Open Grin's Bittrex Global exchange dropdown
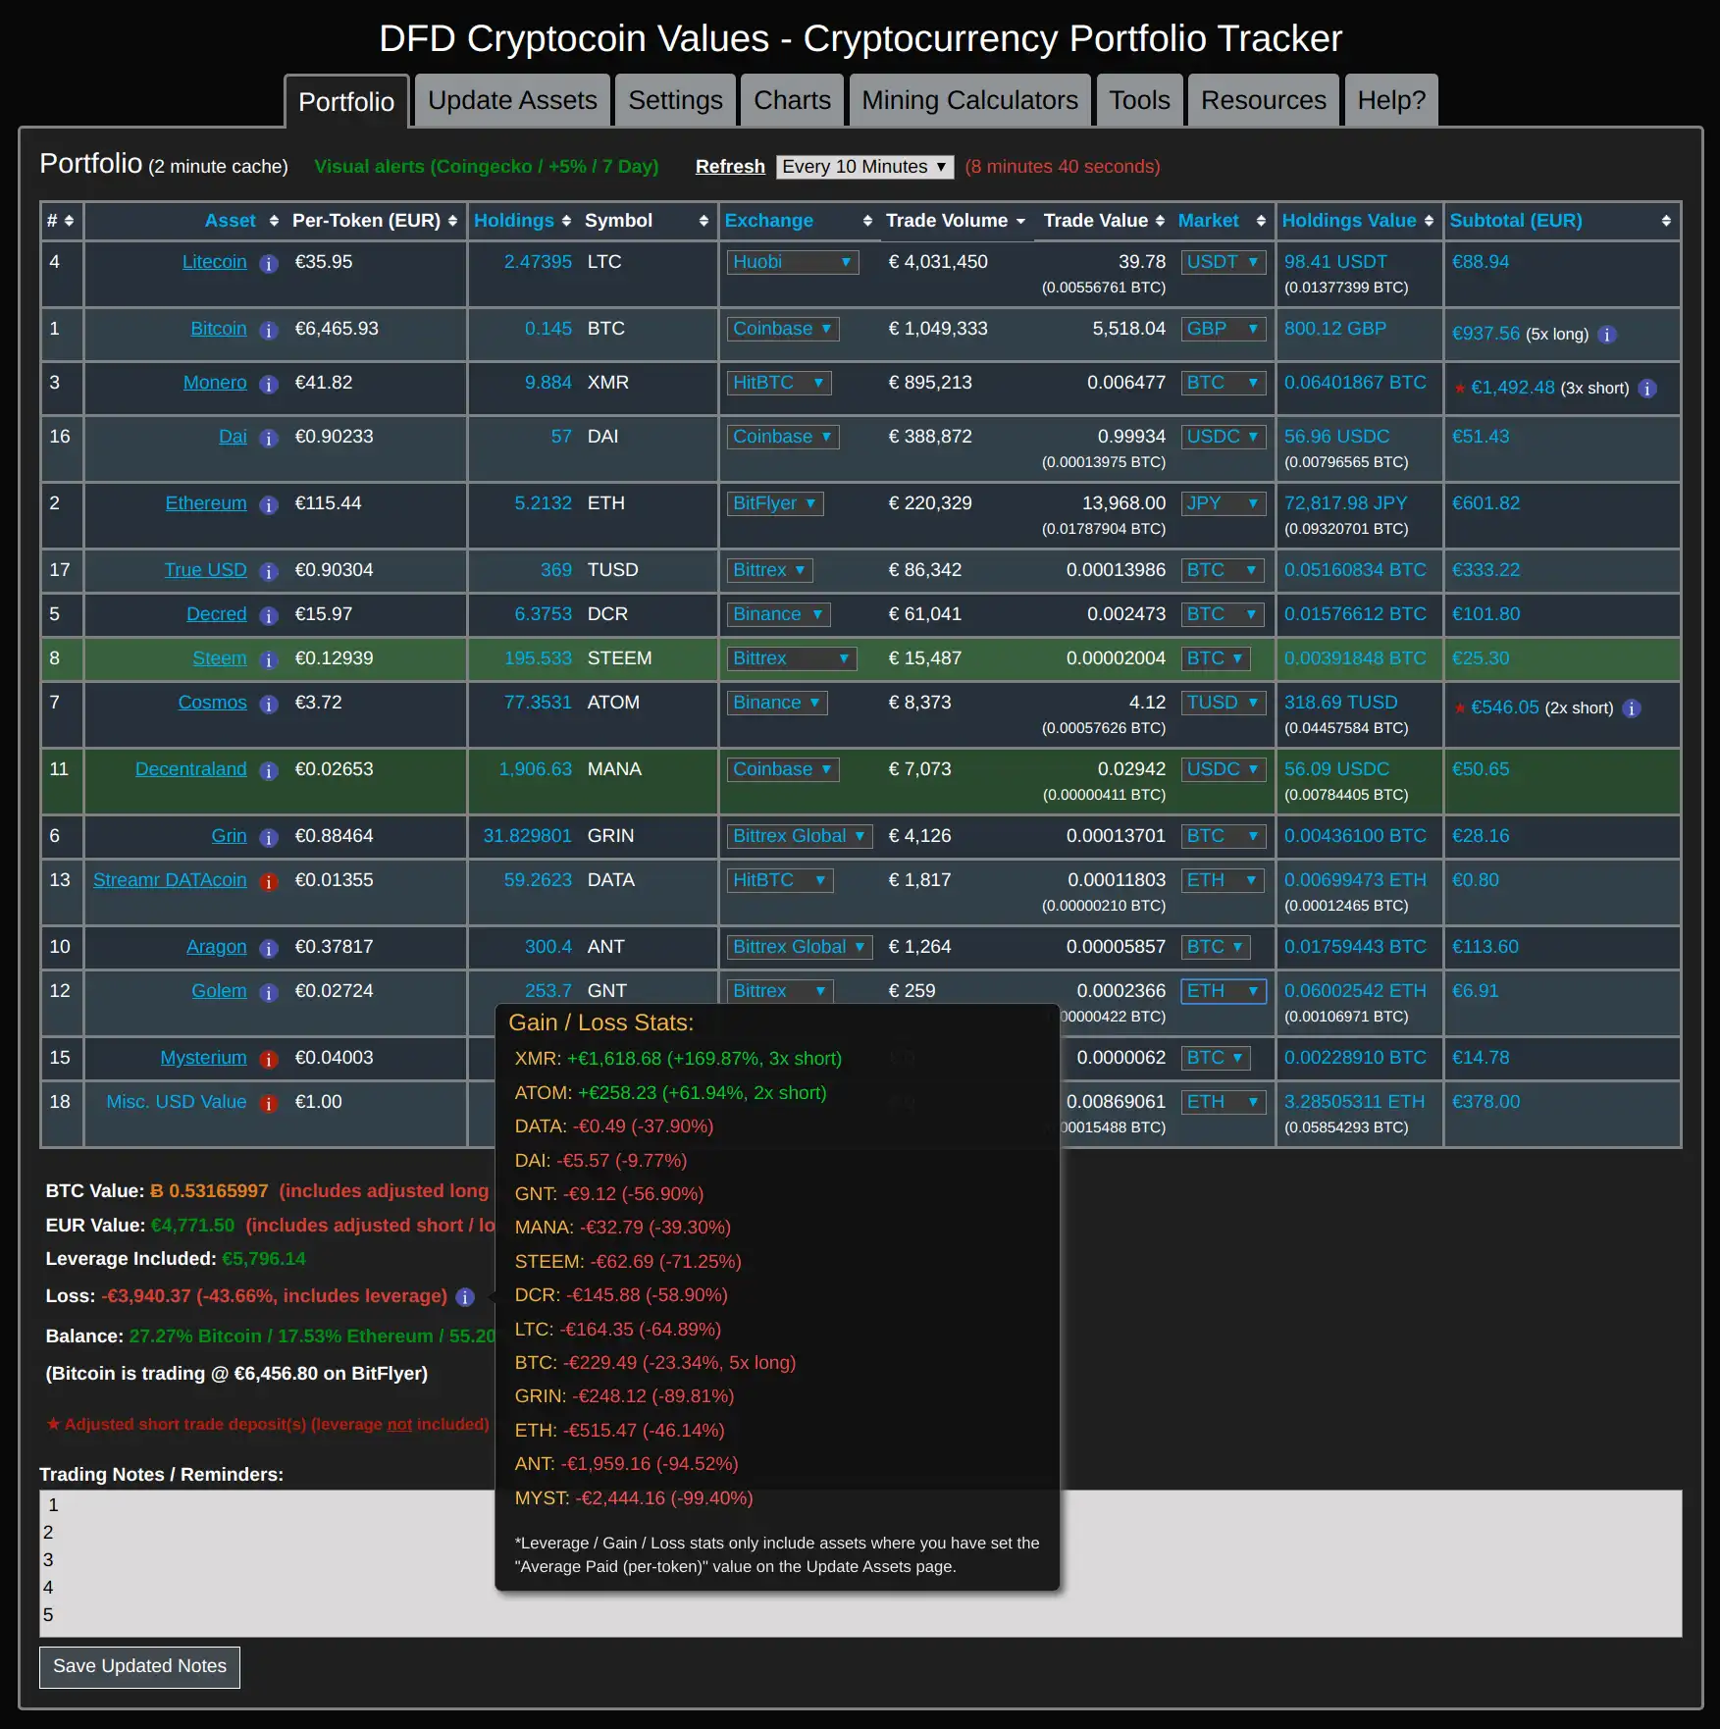This screenshot has height=1729, width=1720. 800,836
